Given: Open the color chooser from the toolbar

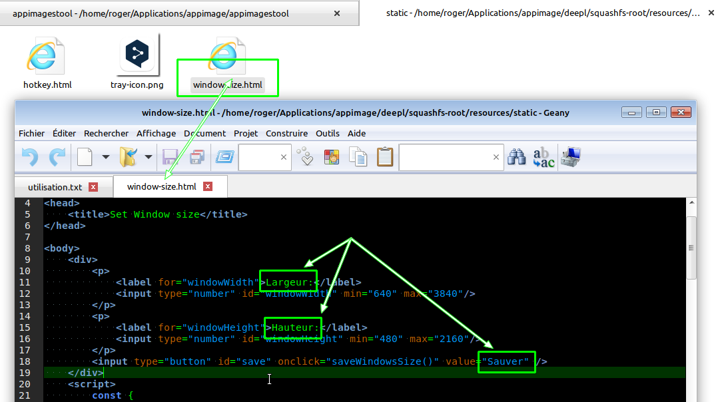Looking at the screenshot, I should pos(332,158).
